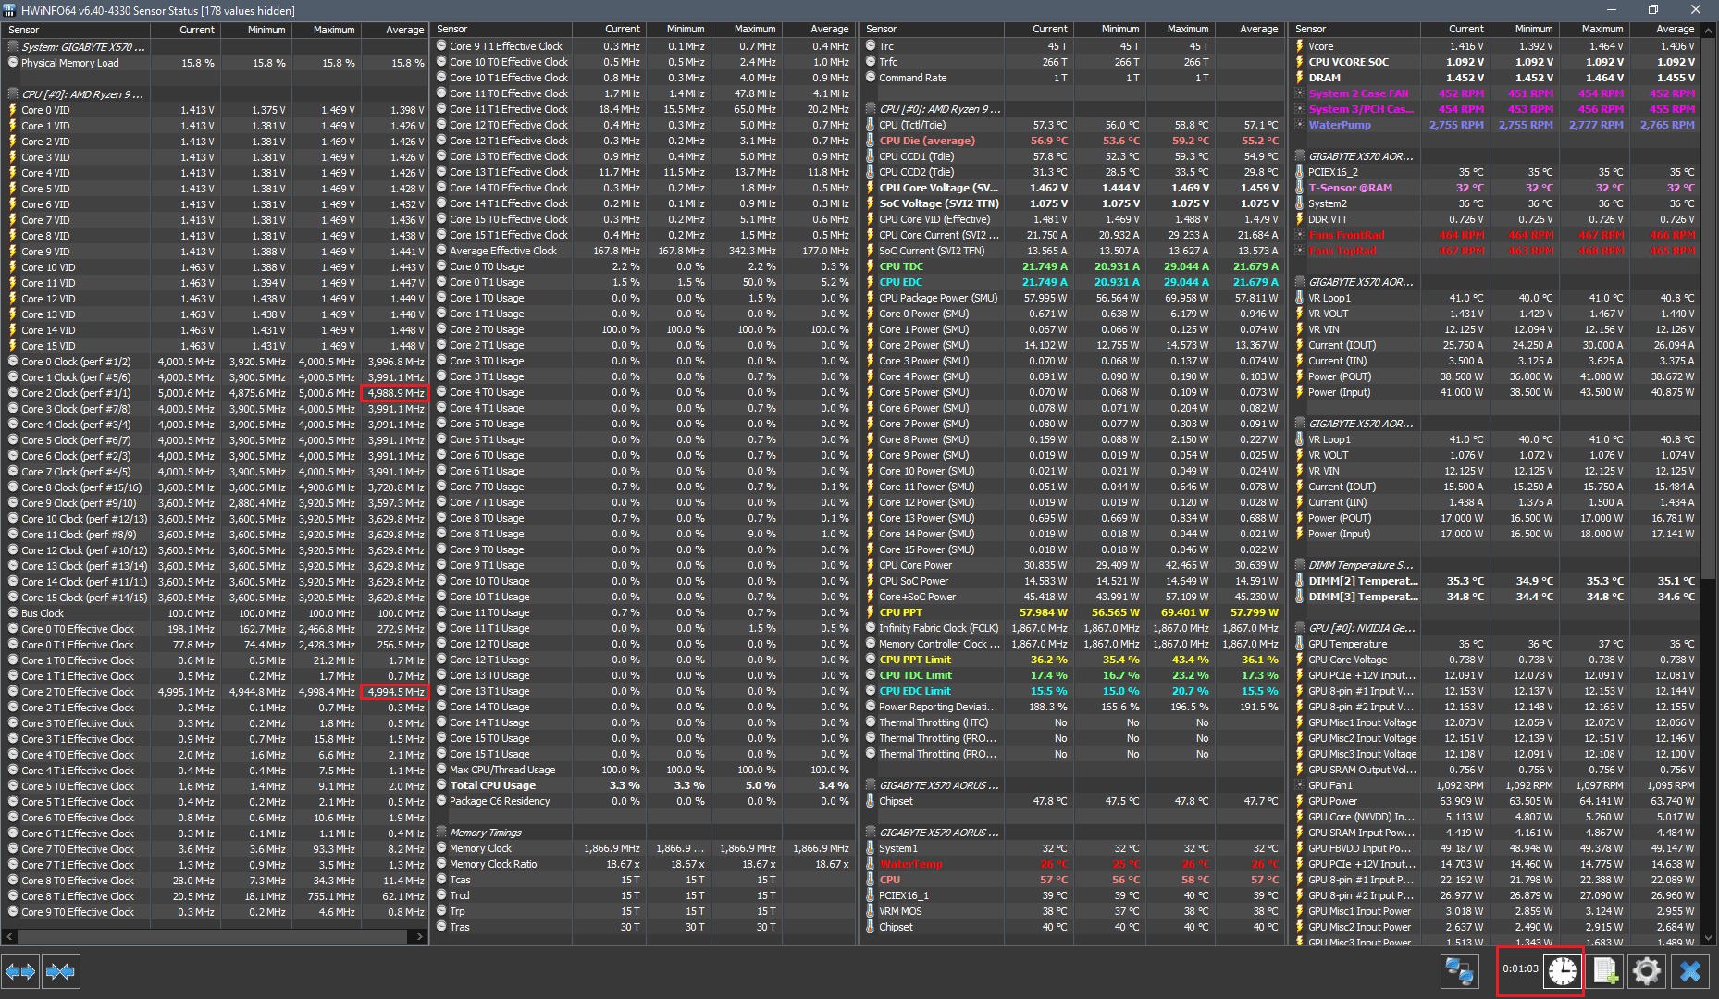Open sensor settings gear icon
This screenshot has width=1719, height=999.
point(1647,971)
